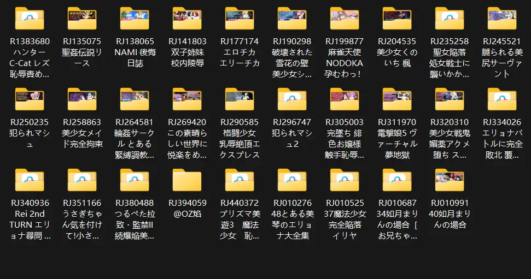Image resolution: width=531 pixels, height=279 pixels.
Task: Click the RJ204535 folder icon
Action: [x=397, y=18]
